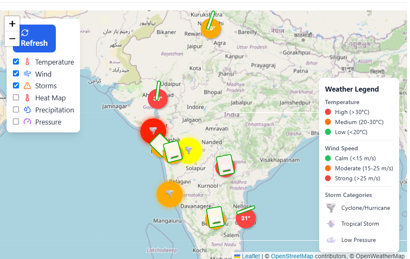
Task: Uncheck the Temperature layer checkbox
Action: point(16,61)
